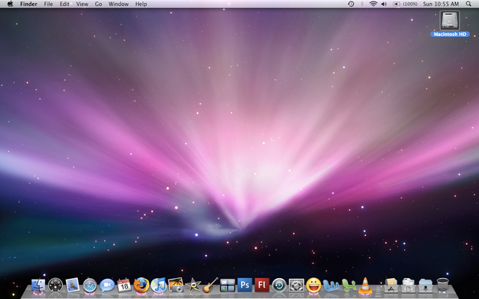Viewport: 479px width, 299px height.
Task: Open Finder from the dock
Action: [x=38, y=285]
